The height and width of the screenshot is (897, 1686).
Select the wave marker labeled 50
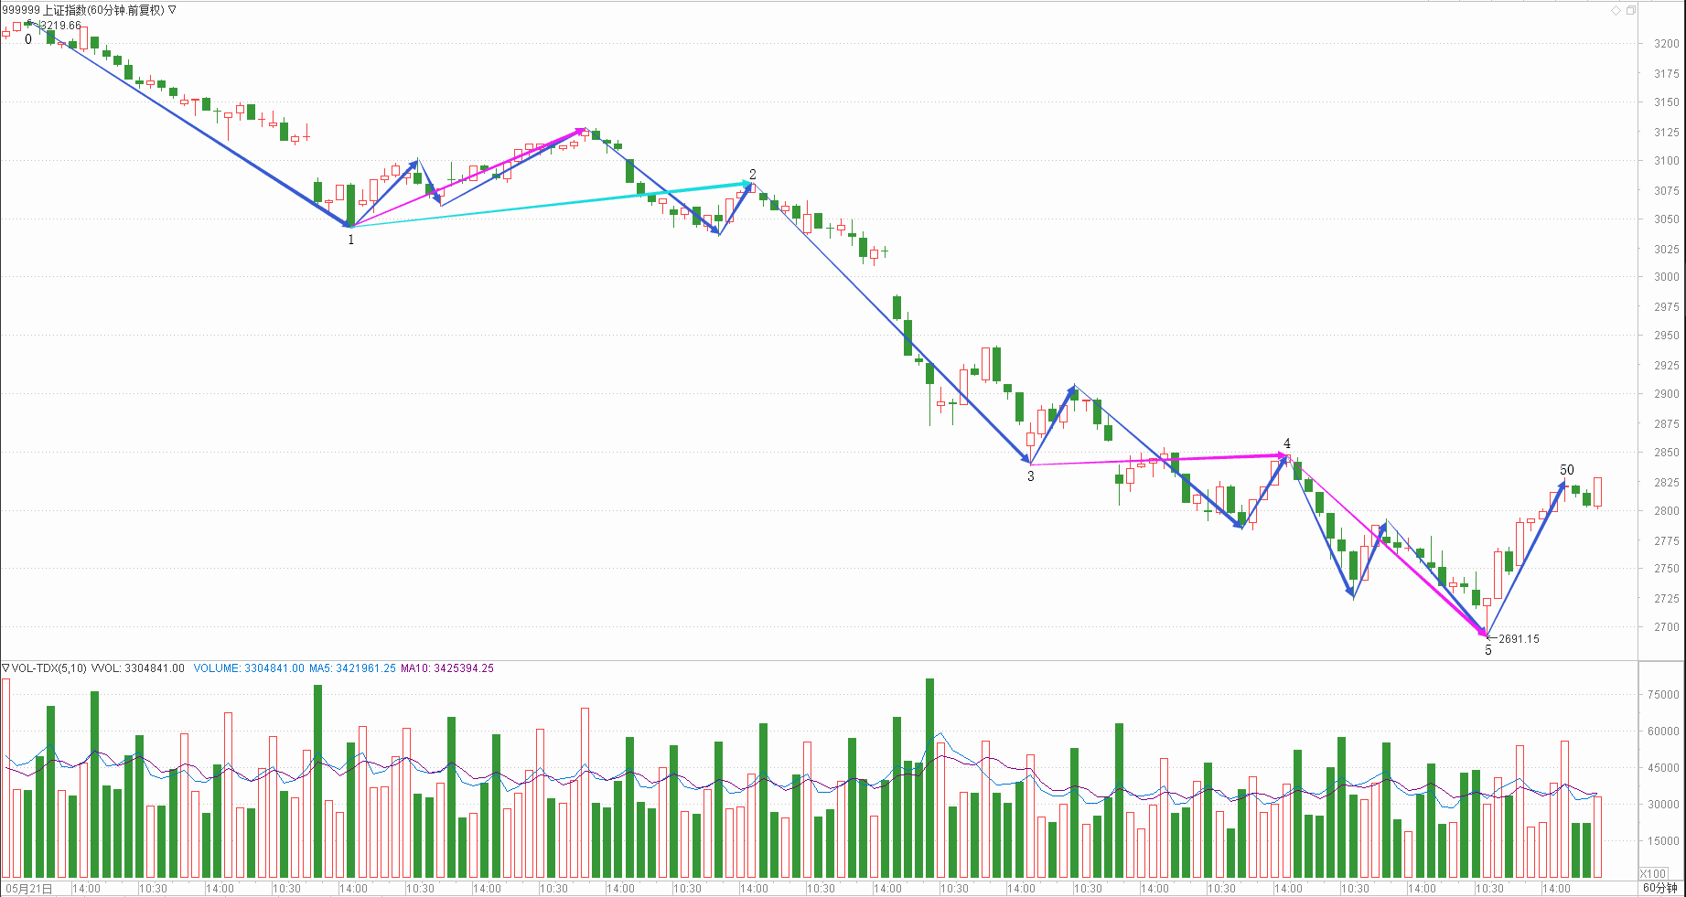(1567, 470)
